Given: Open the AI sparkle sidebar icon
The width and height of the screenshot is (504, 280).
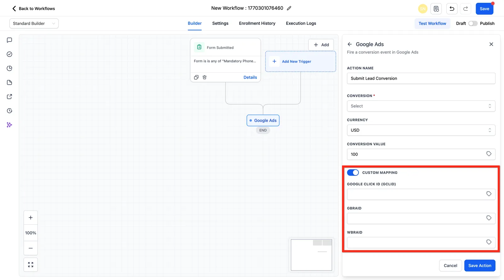Looking at the screenshot, I should [x=9, y=125].
